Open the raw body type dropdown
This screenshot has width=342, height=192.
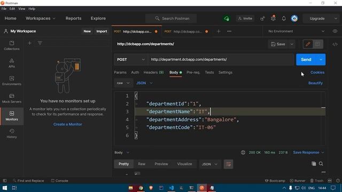point(123,83)
